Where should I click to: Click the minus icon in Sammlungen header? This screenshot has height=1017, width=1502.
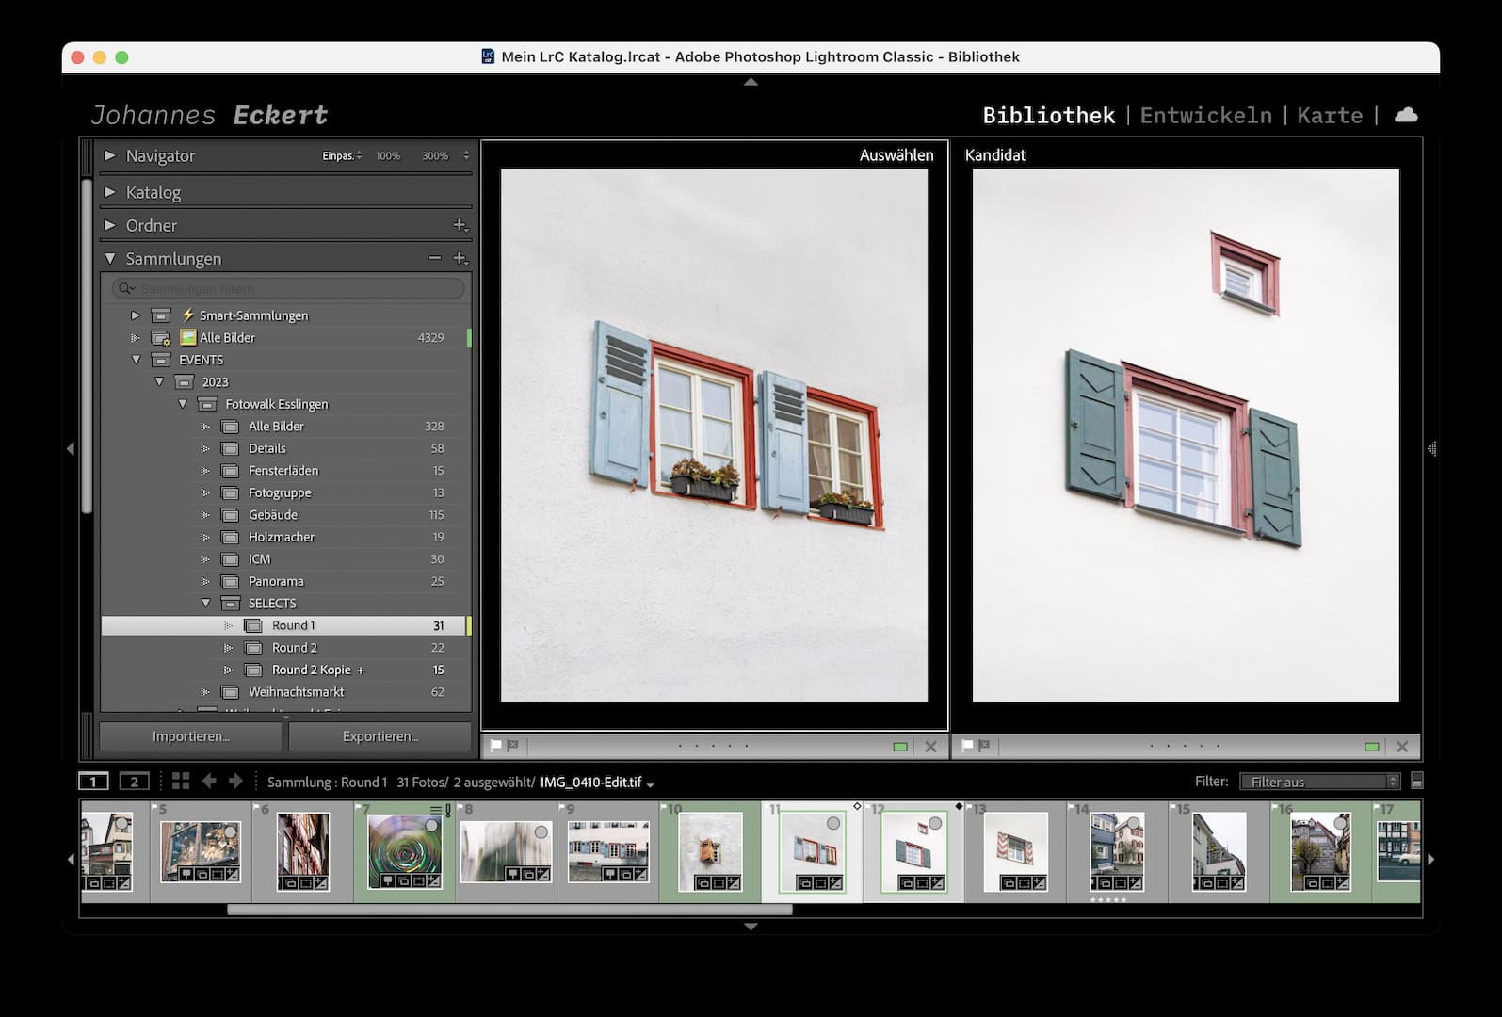click(x=434, y=258)
